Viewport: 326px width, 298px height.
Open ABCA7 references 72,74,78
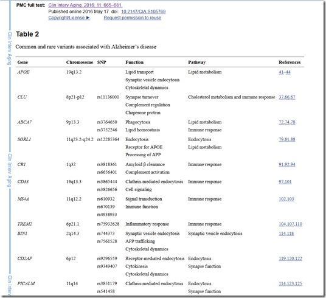tap(286, 122)
